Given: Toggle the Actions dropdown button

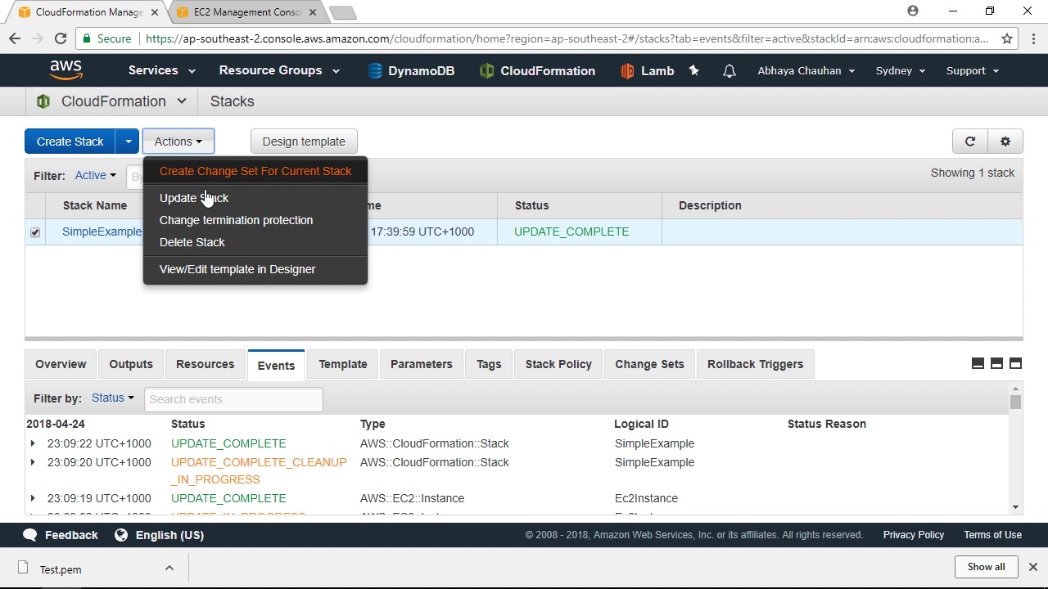Looking at the screenshot, I should [x=178, y=142].
